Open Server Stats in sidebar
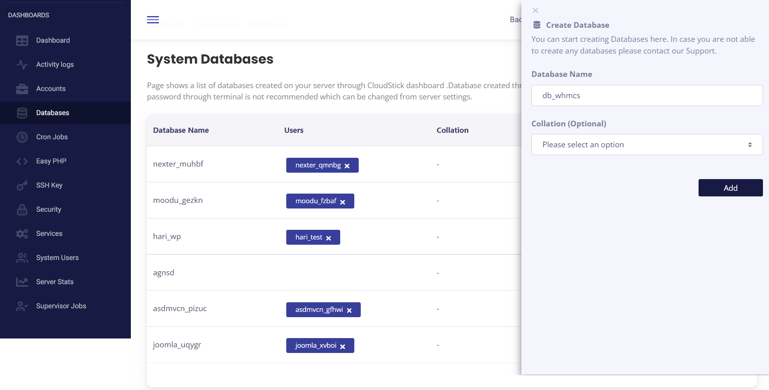This screenshot has width=769, height=390. tap(55, 282)
